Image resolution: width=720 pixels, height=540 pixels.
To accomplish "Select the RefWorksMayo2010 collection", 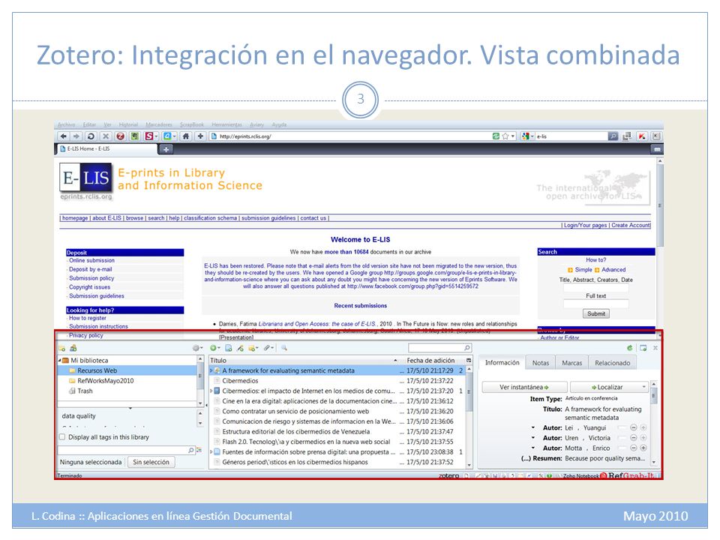I will (x=105, y=381).
